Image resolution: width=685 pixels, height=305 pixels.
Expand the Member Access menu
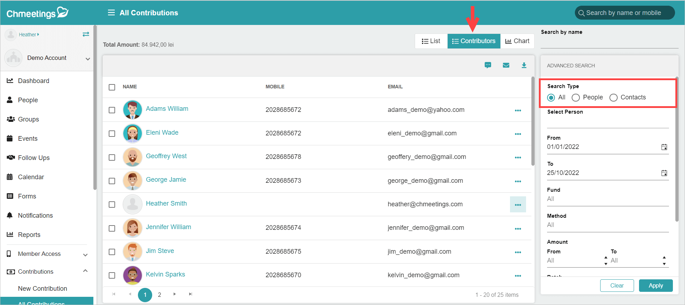click(85, 255)
